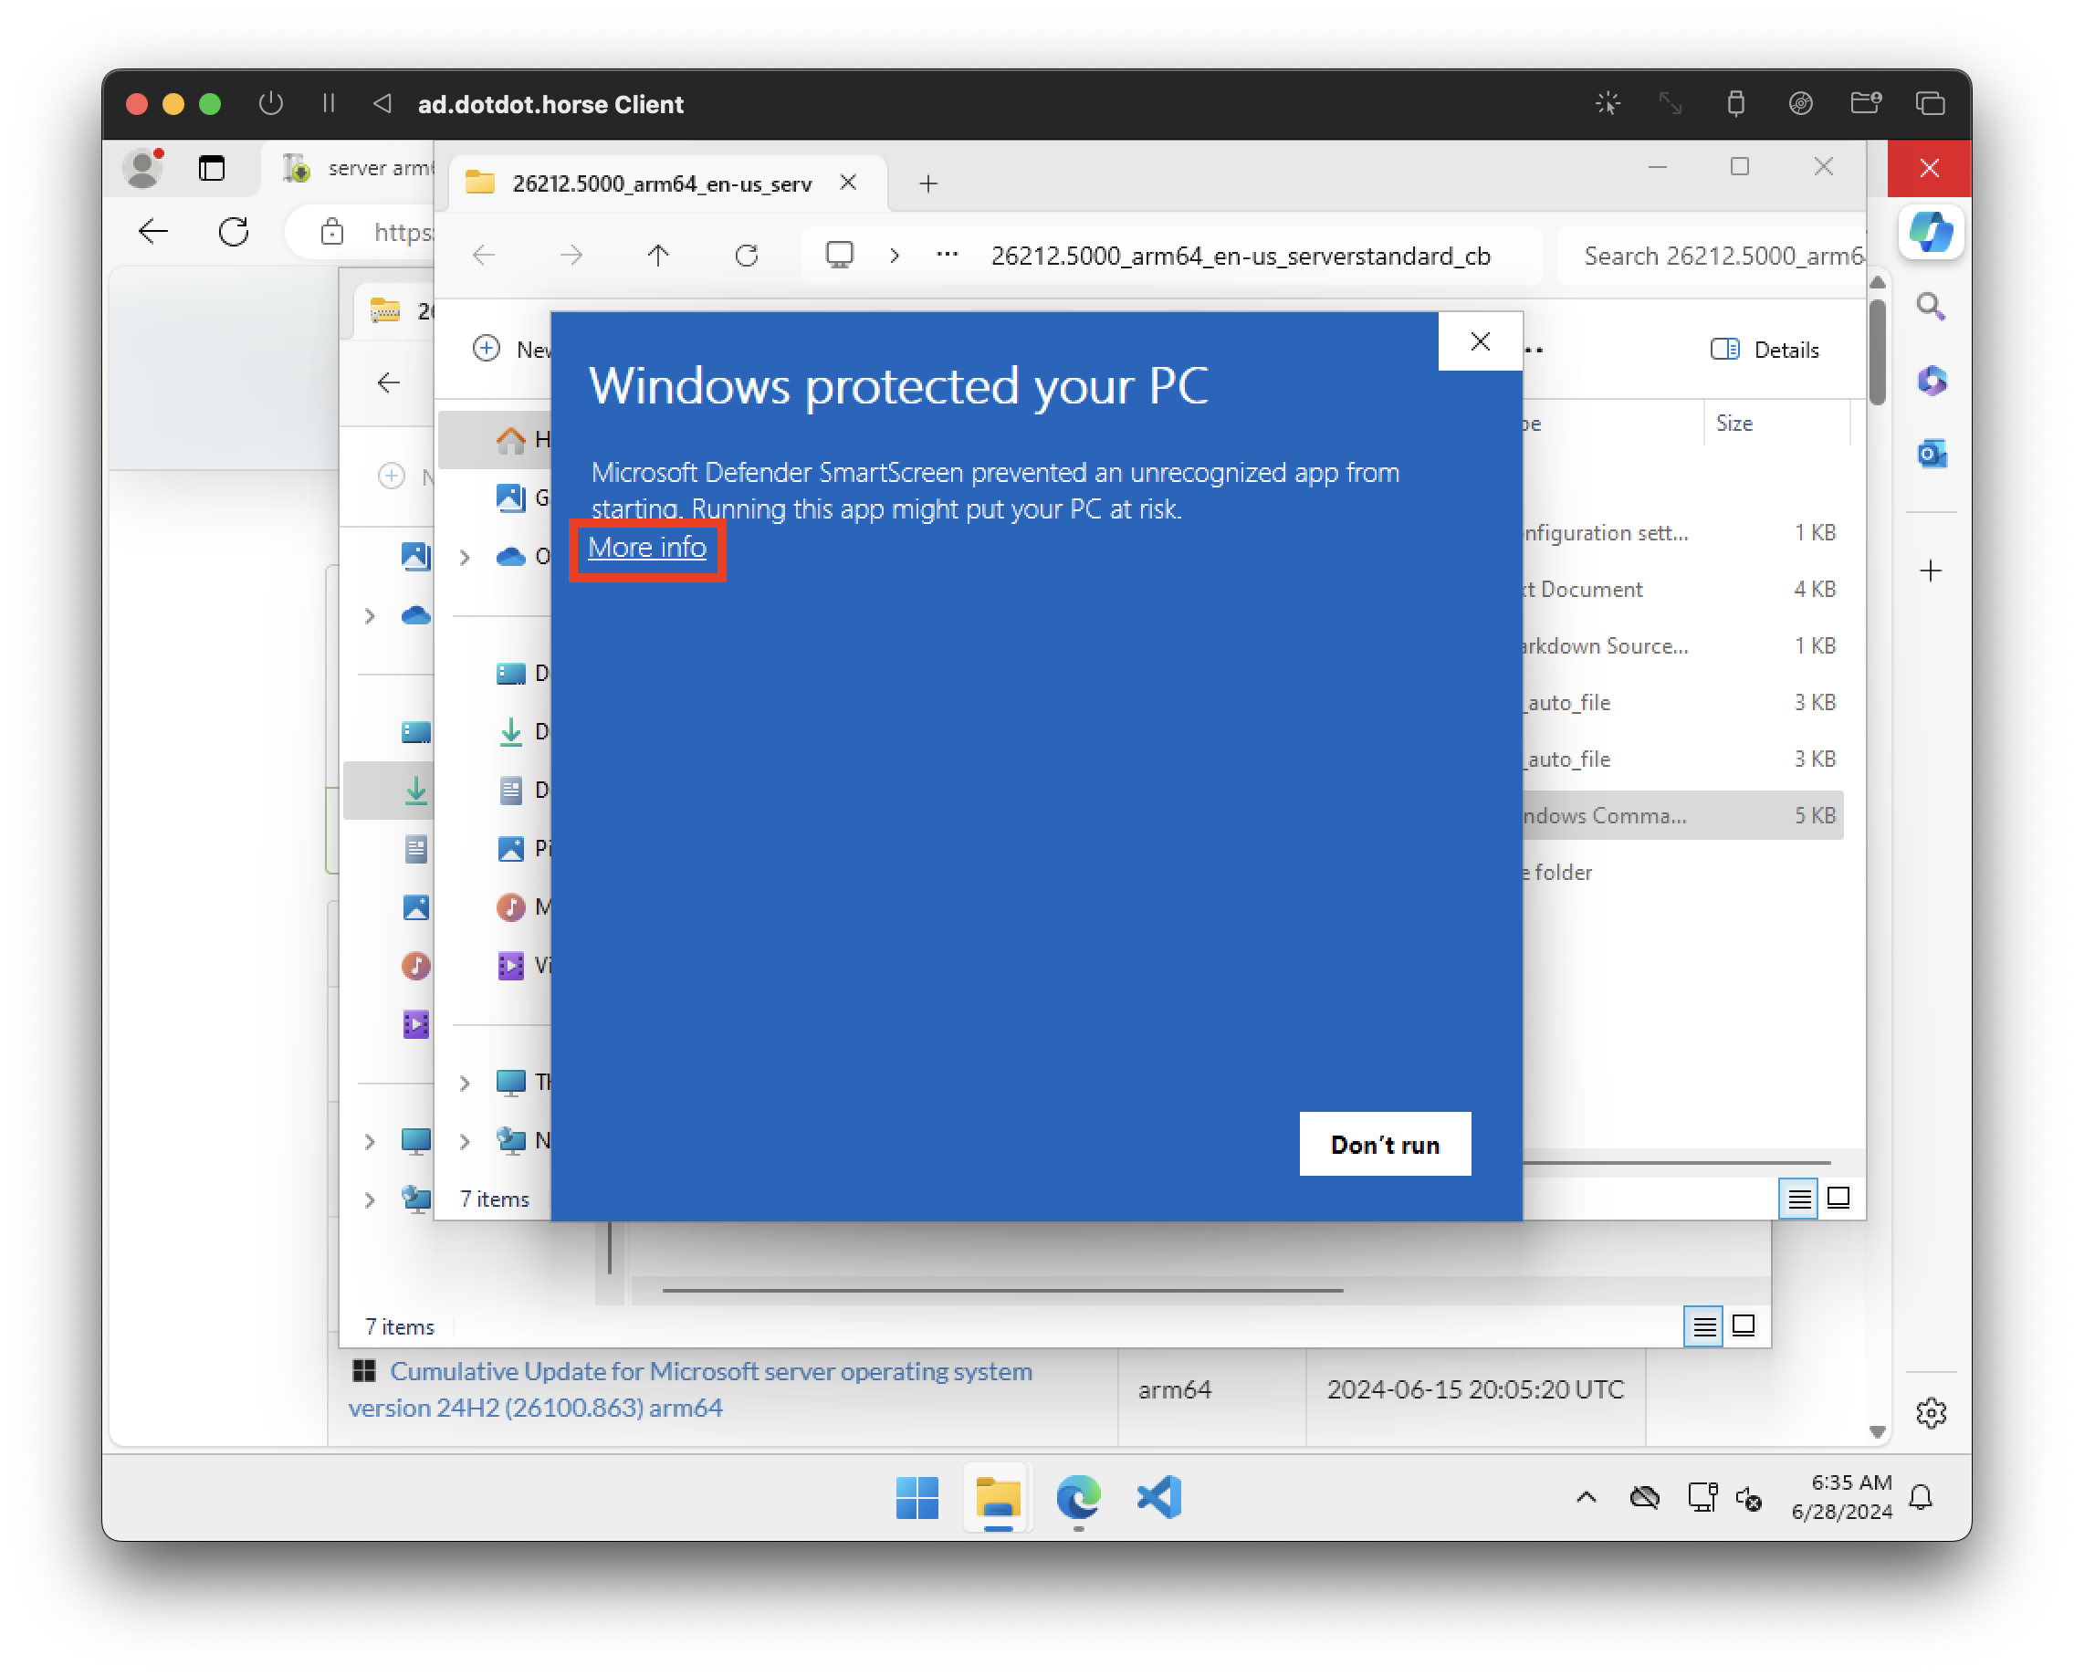Click the Don't run button

(x=1385, y=1144)
